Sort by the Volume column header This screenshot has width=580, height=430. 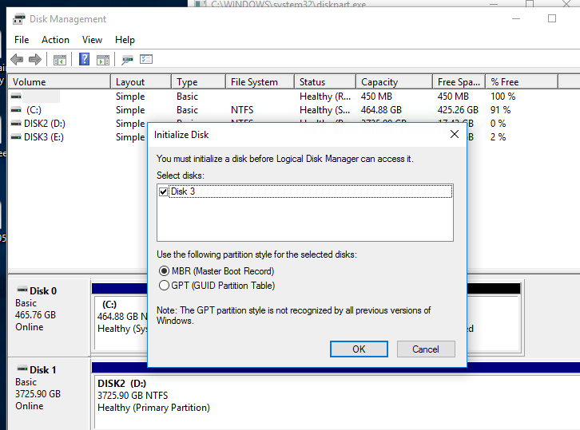pyautogui.click(x=59, y=81)
